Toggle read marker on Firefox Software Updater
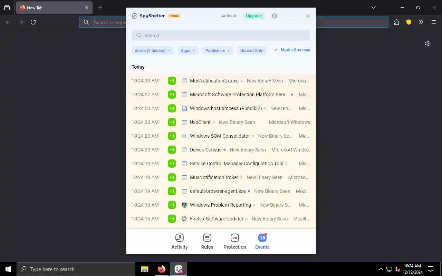Screen dimensions: 442x276 pos(247,219)
